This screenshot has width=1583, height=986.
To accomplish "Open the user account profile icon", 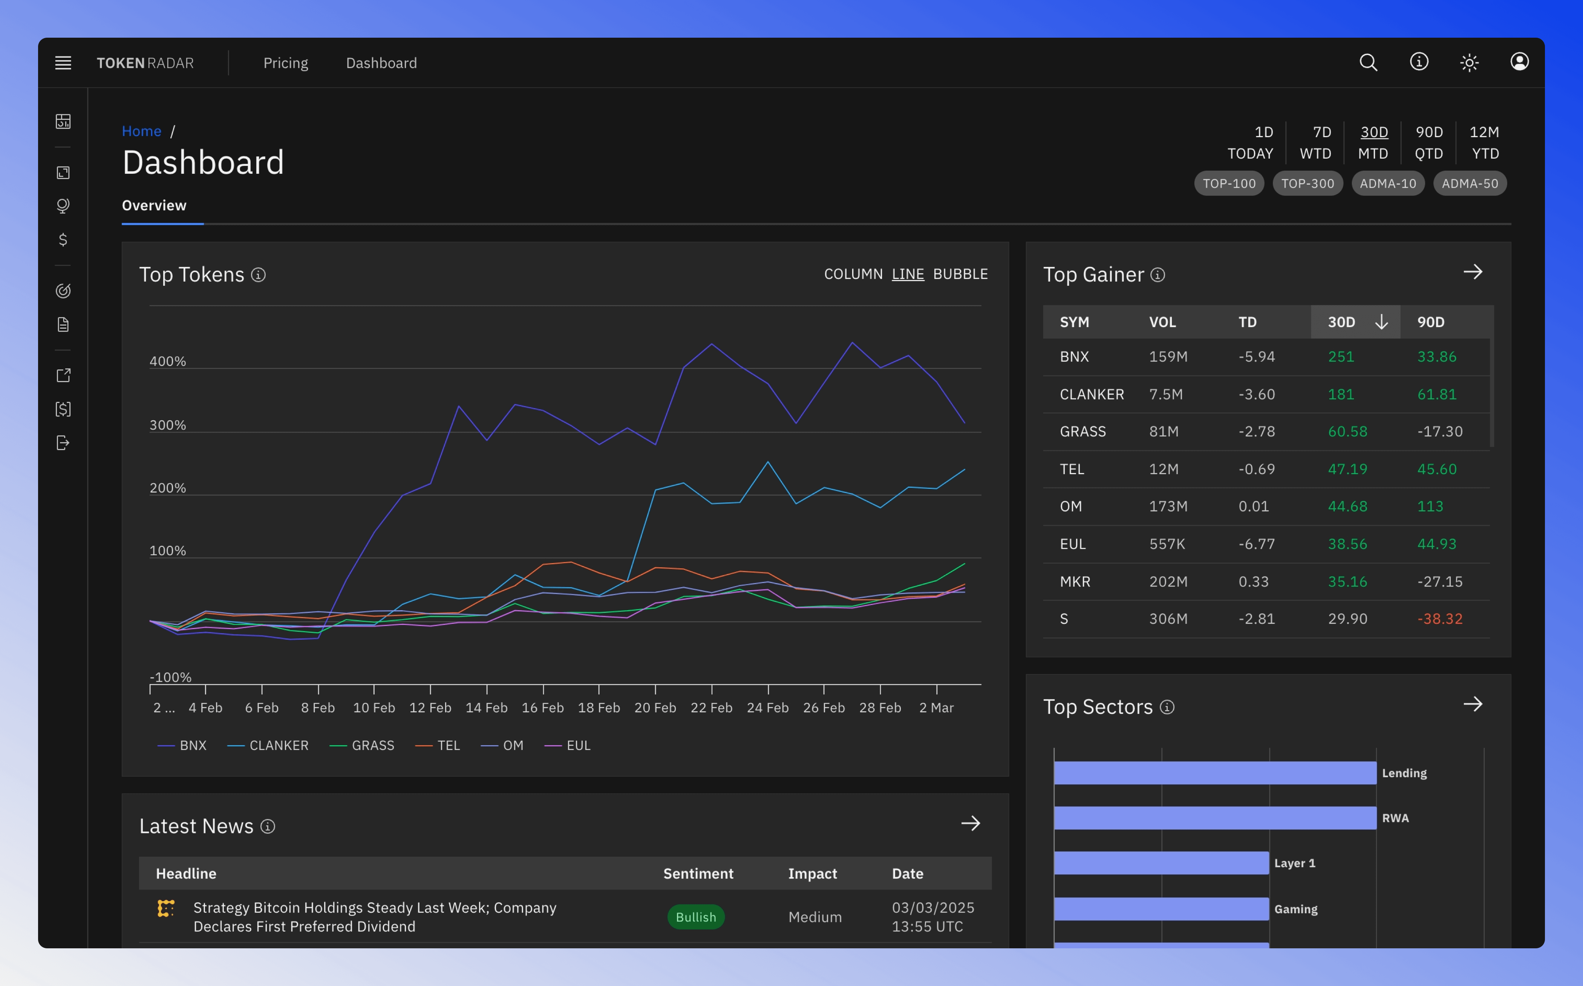I will pos(1519,62).
